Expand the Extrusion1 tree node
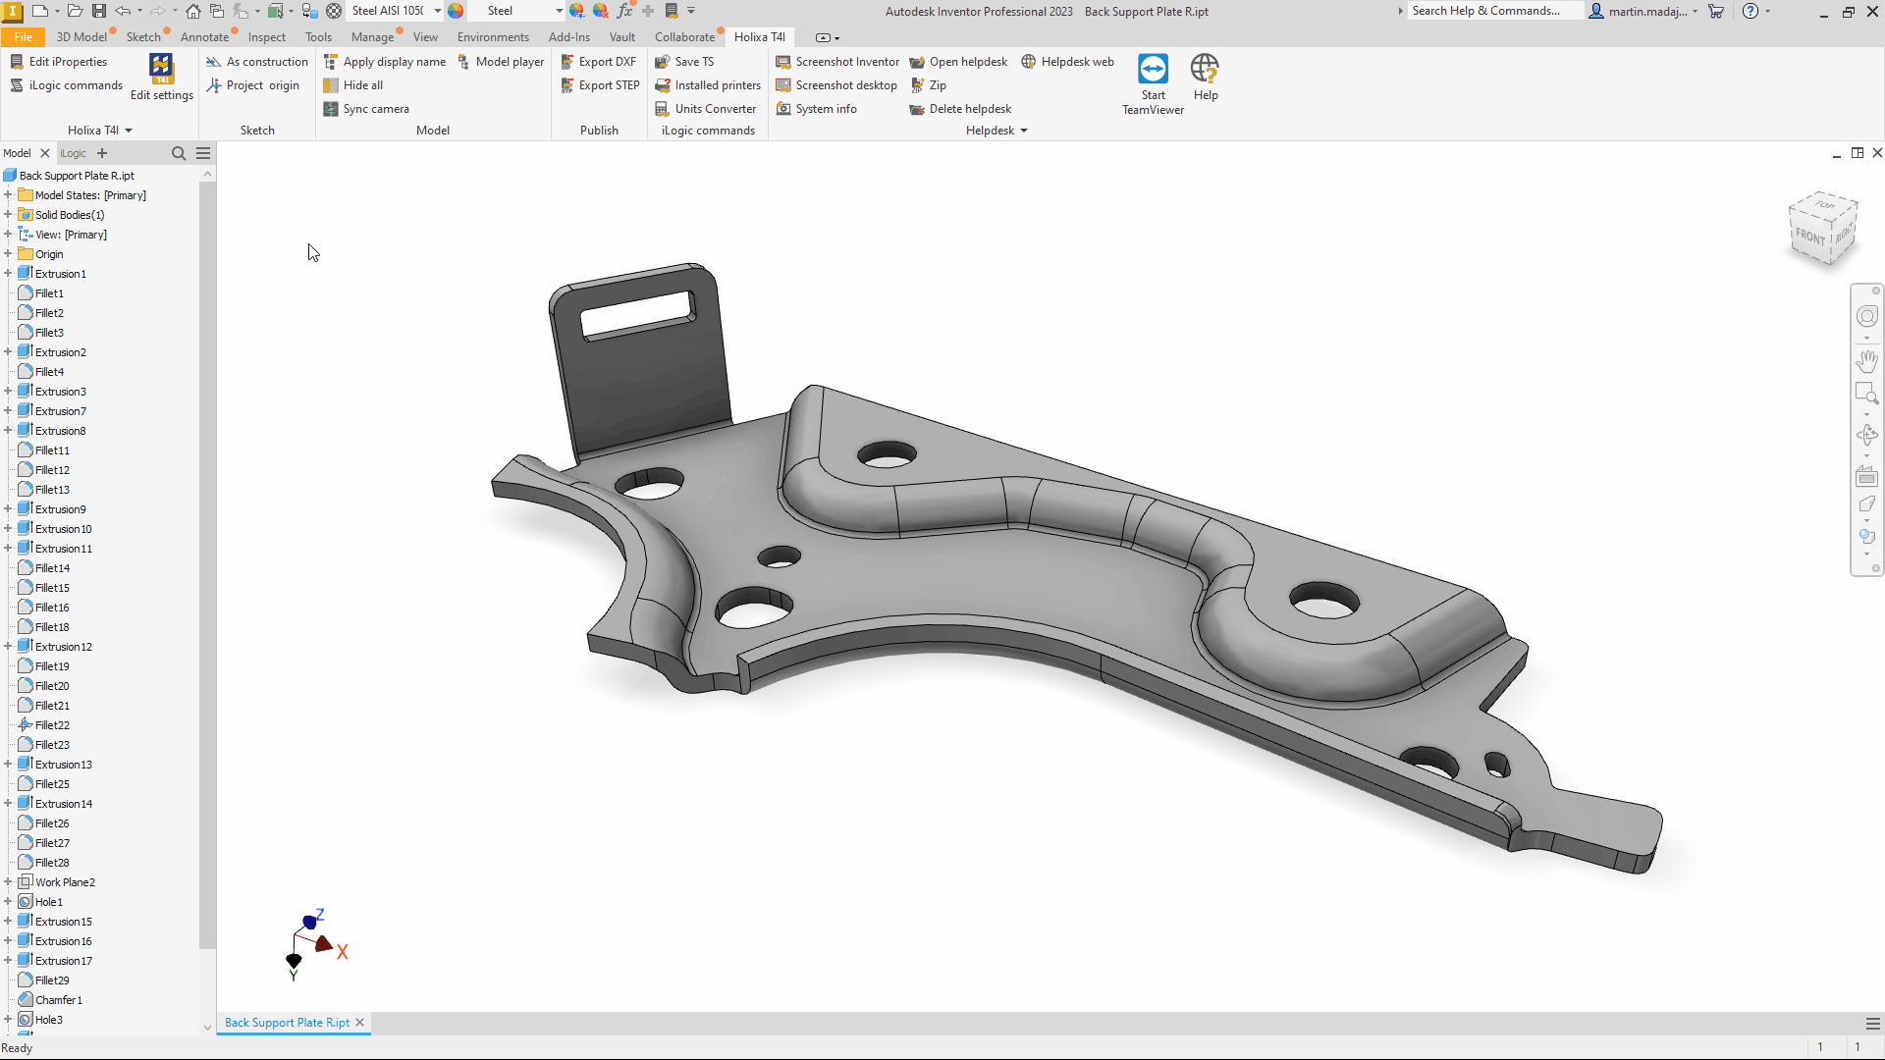This screenshot has width=1885, height=1060. [x=8, y=274]
